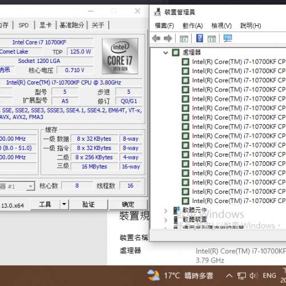Click the 线程数 value '16'

click(130, 186)
